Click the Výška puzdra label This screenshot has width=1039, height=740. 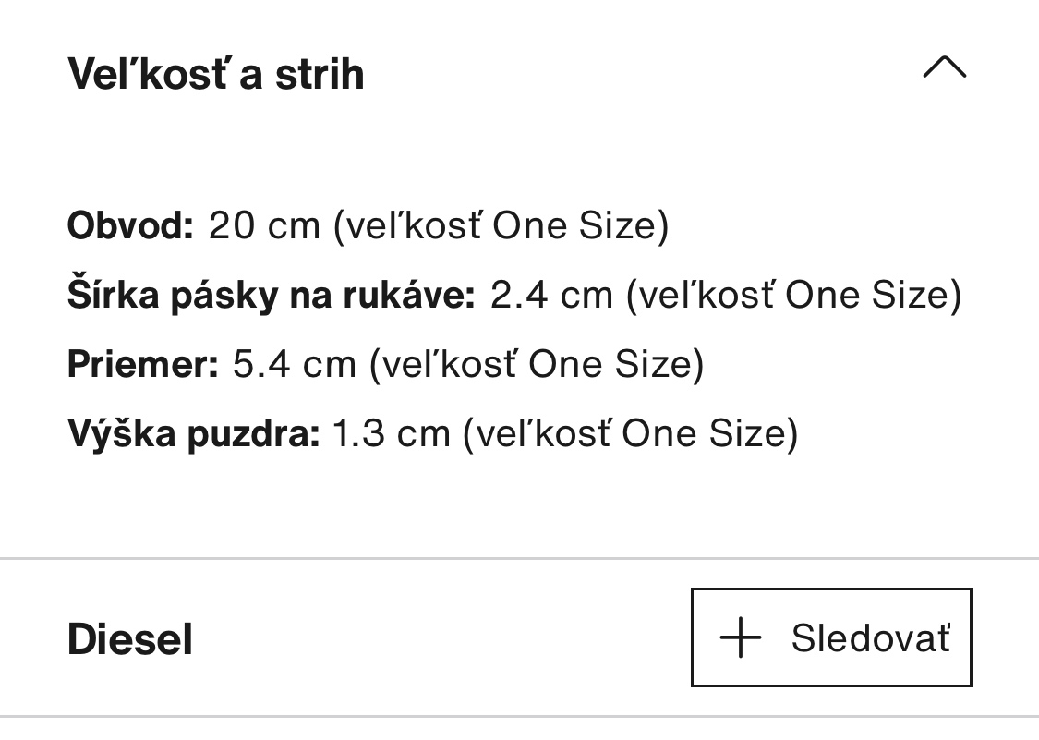(x=193, y=433)
